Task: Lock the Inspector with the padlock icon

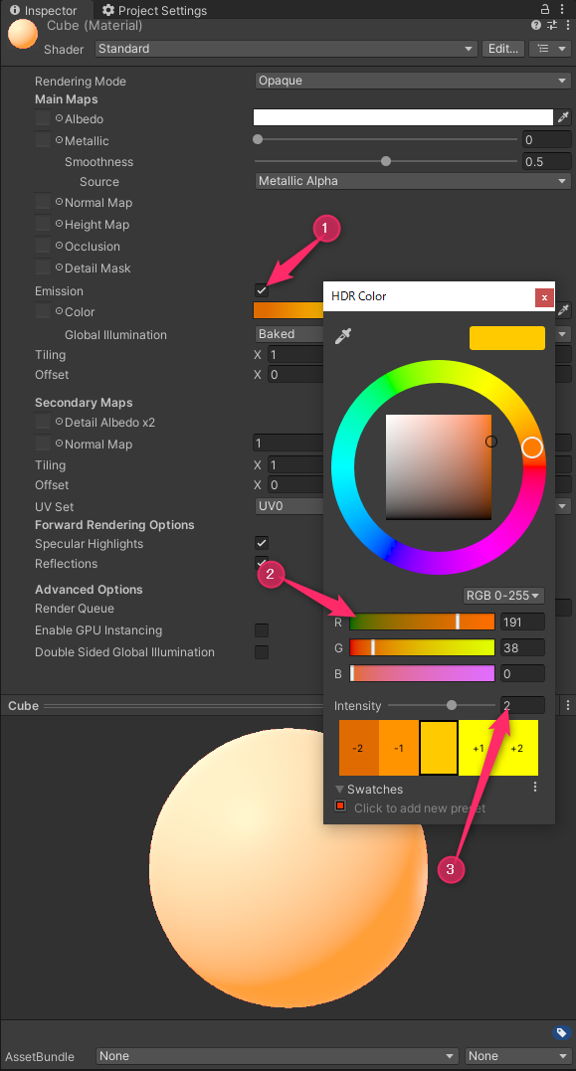Action: coord(545,9)
